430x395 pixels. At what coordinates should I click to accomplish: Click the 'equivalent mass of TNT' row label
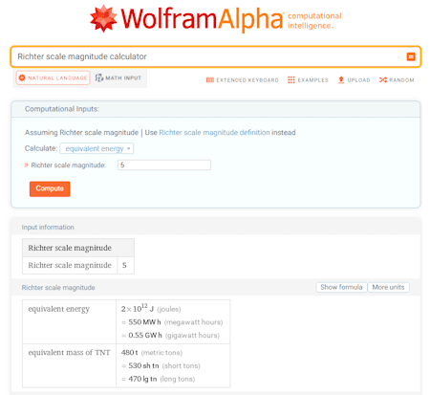(x=69, y=353)
